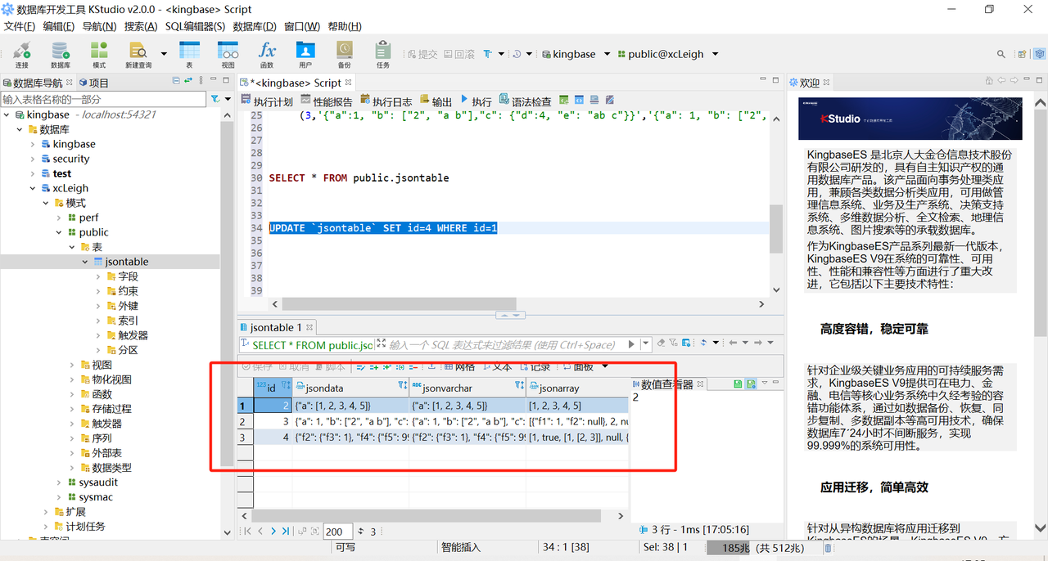Toggle the 记录 record view mode
The width and height of the screenshot is (1048, 561).
pos(535,366)
